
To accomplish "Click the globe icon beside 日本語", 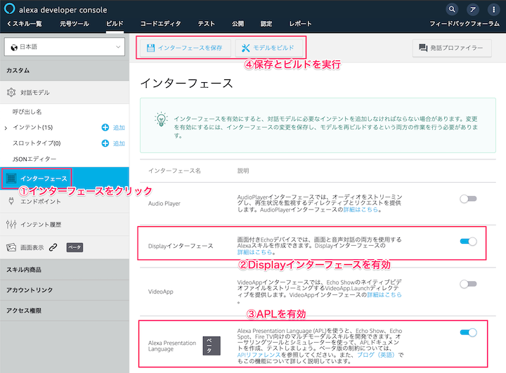I will tap(14, 48).
